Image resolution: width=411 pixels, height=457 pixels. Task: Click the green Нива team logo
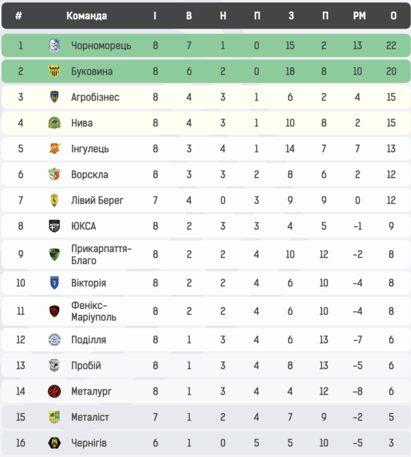click(x=55, y=123)
